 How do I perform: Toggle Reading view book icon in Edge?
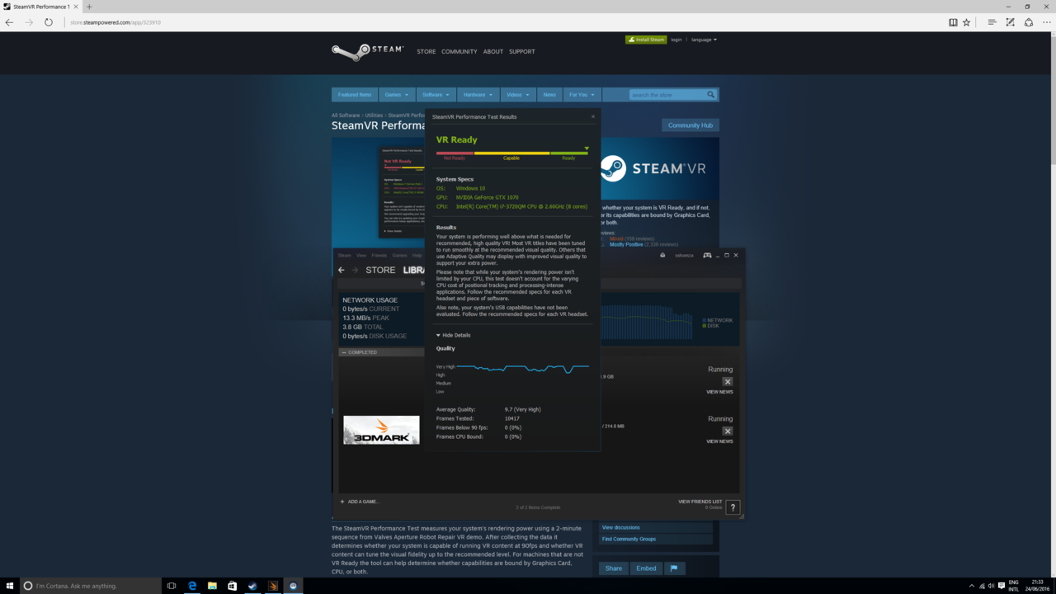click(953, 22)
